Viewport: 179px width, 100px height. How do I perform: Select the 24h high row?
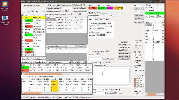pyautogui.click(x=34, y=21)
